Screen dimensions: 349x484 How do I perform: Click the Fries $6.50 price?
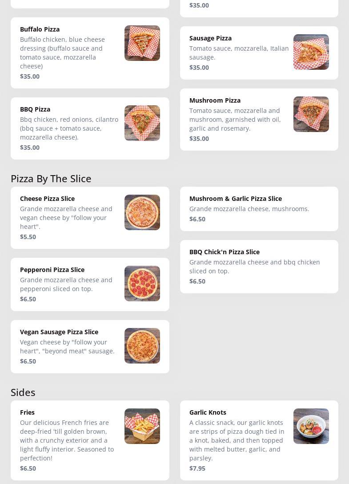[28, 468]
